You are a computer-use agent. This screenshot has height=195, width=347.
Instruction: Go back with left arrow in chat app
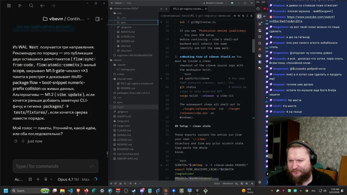coord(43,6)
